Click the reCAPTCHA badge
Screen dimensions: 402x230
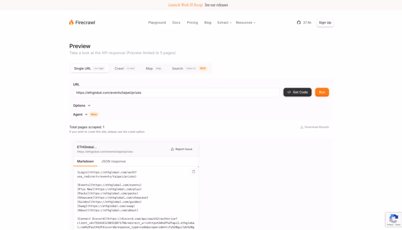coord(393,219)
